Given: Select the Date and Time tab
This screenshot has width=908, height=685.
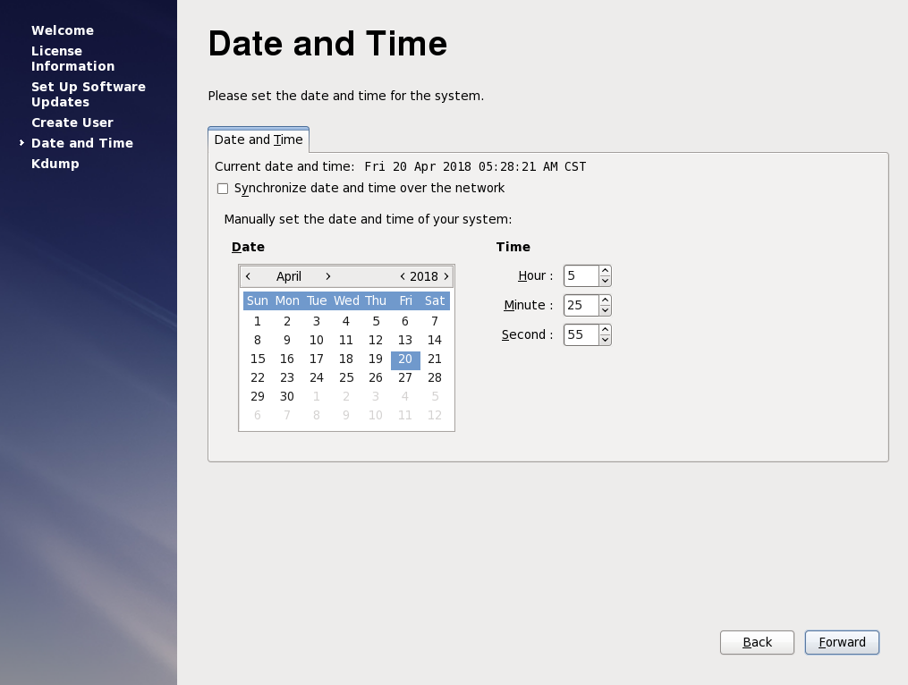Looking at the screenshot, I should (259, 140).
